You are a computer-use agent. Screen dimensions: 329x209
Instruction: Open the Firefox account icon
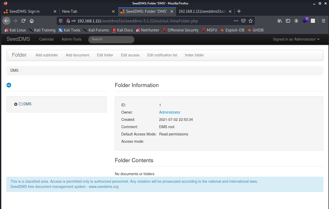coord(296,21)
